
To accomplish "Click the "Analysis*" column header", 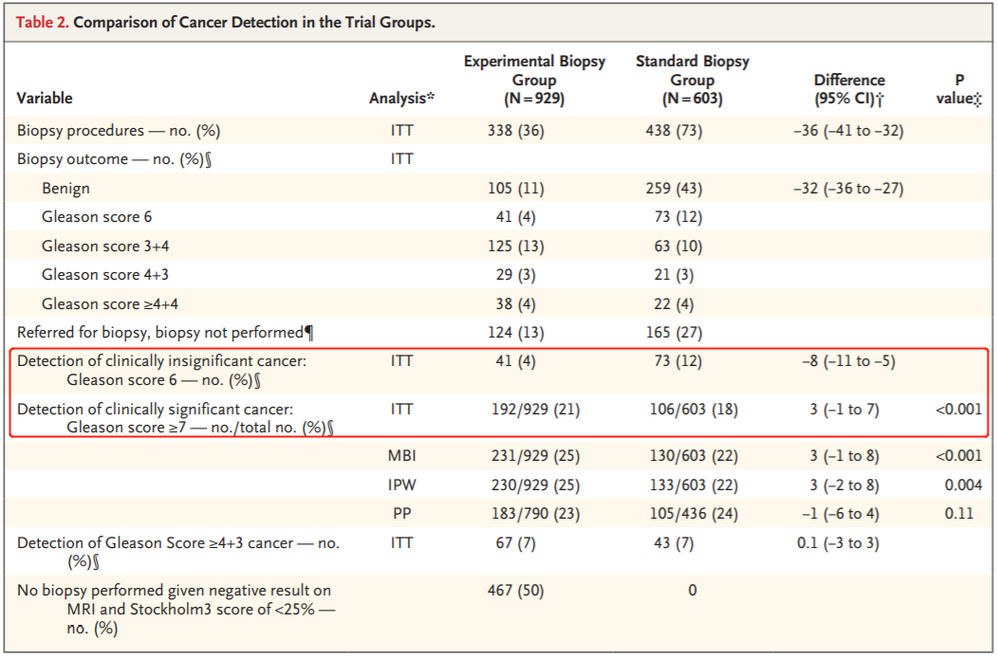I will (401, 98).
